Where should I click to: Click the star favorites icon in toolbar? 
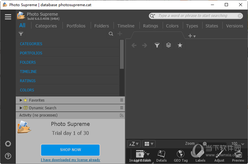(x=180, y=45)
